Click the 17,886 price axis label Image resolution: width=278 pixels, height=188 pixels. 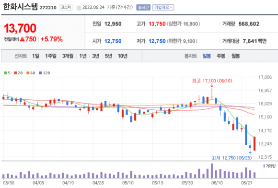(265, 77)
